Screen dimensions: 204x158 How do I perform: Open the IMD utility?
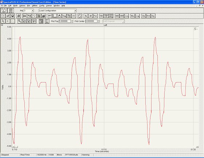[x=117, y=16]
